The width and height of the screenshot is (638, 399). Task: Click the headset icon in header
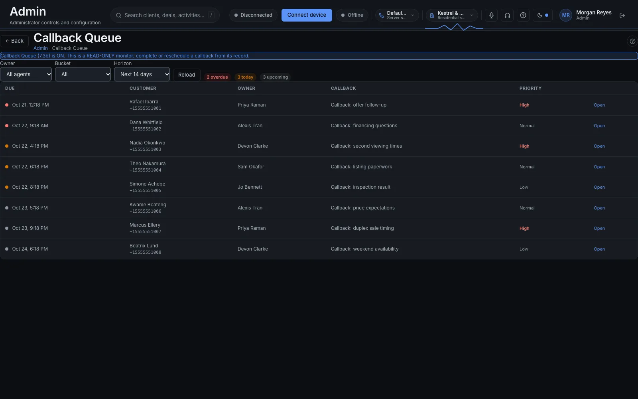click(507, 15)
